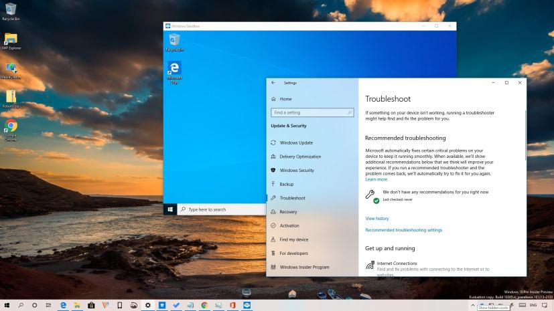The width and height of the screenshot is (554, 311).
Task: Select the host desktop Recycle Bin
Action: click(x=11, y=11)
